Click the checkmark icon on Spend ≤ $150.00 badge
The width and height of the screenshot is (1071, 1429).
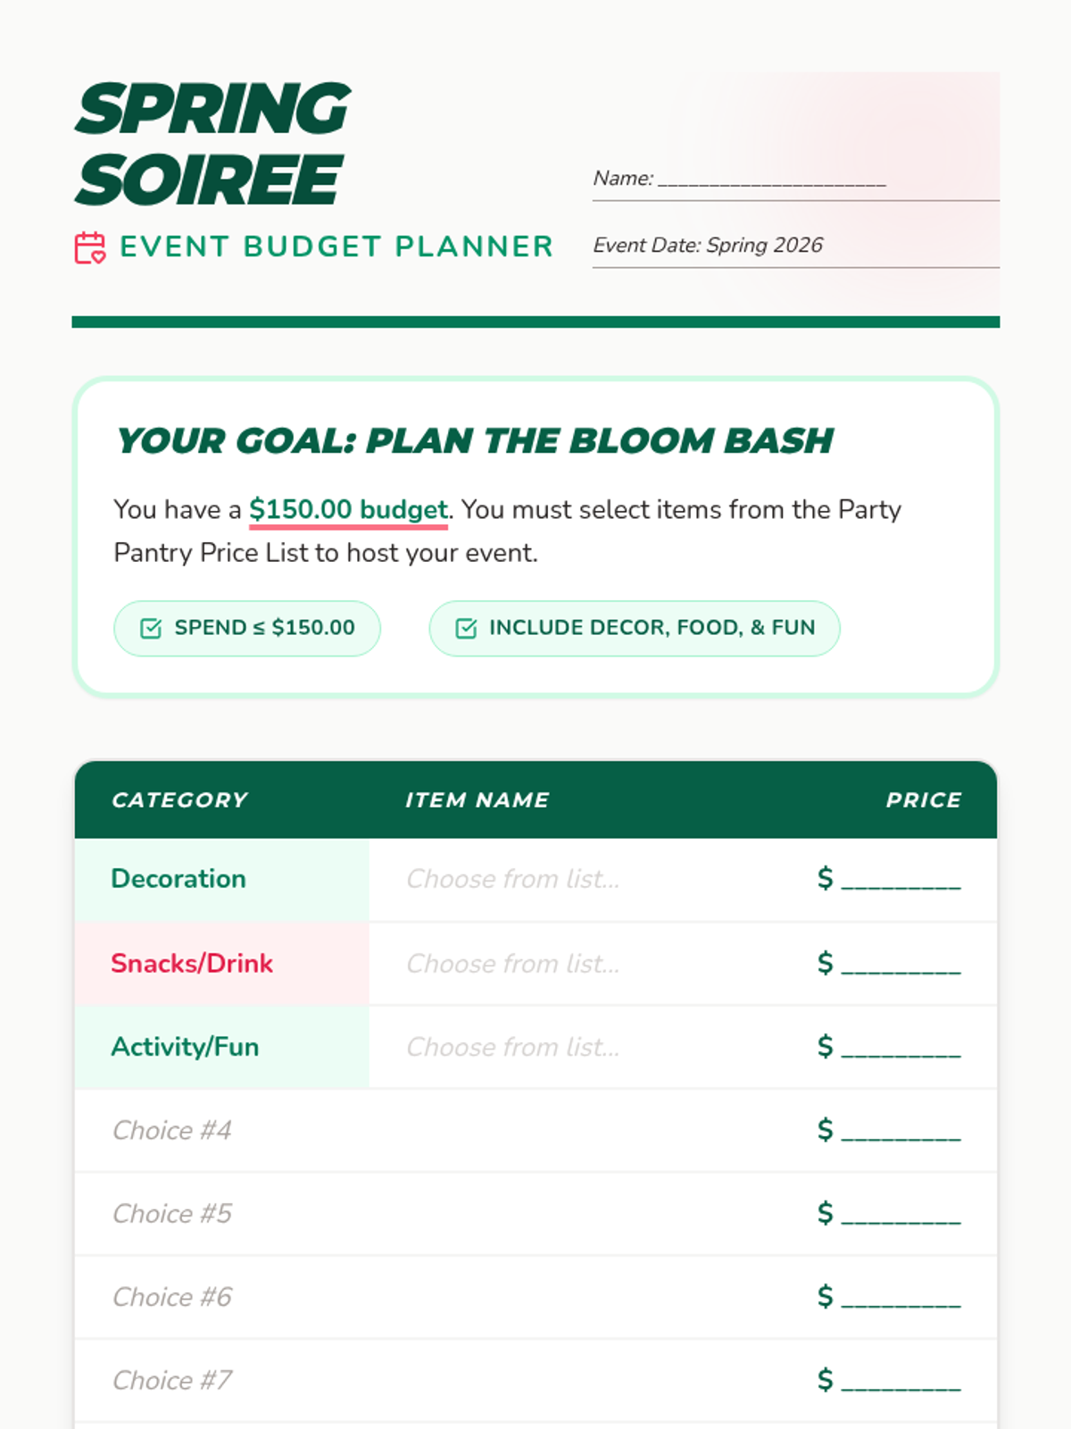click(151, 629)
